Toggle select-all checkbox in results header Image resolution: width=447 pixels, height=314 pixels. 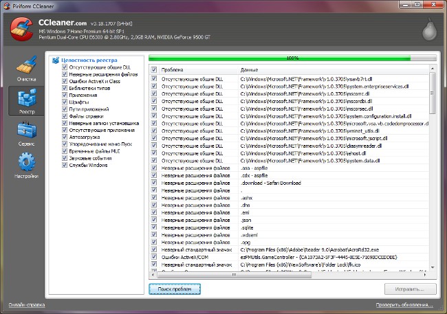tap(154, 69)
